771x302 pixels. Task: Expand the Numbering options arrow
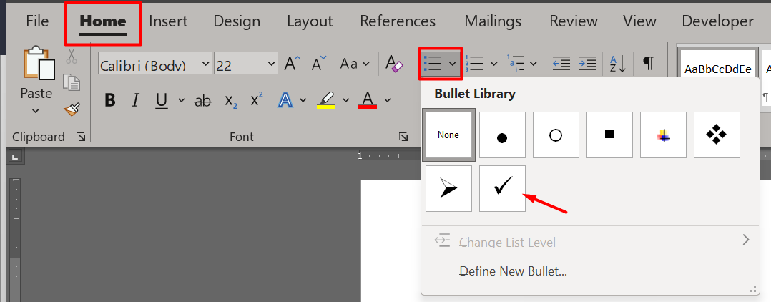(x=494, y=64)
